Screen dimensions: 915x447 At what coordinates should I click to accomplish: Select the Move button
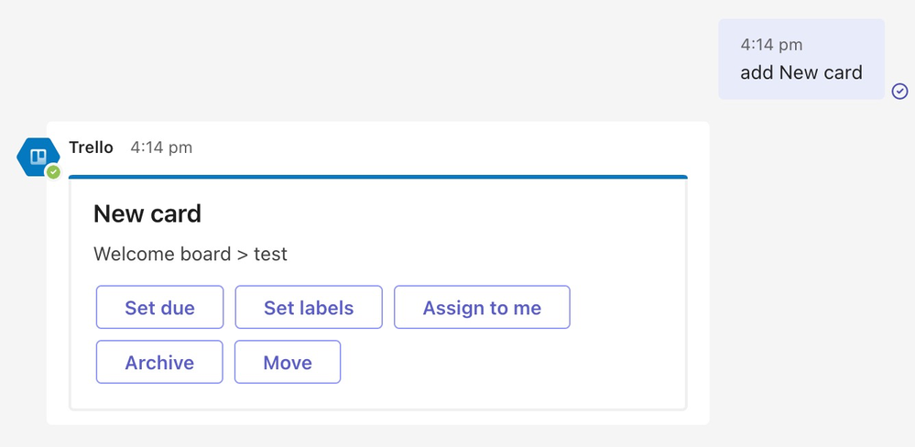point(288,363)
